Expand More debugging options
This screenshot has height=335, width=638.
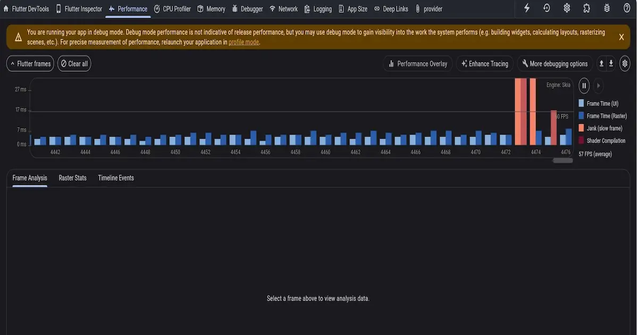555,64
